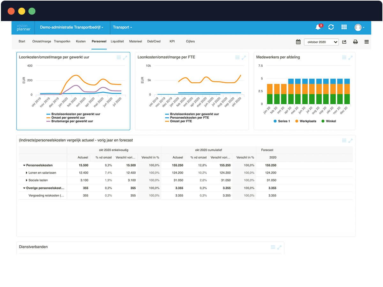Open menu of Dienstverbanden widget
383x287 pixels.
point(273,247)
